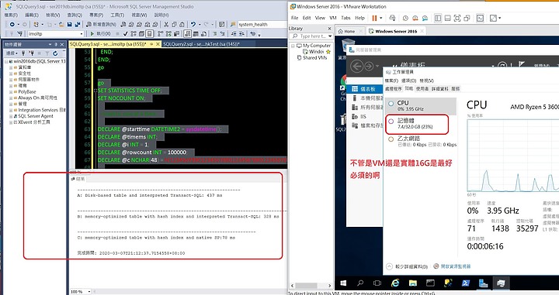Select Shared VMs in Library tree
This screenshot has width=559, height=295.
[x=312, y=58]
